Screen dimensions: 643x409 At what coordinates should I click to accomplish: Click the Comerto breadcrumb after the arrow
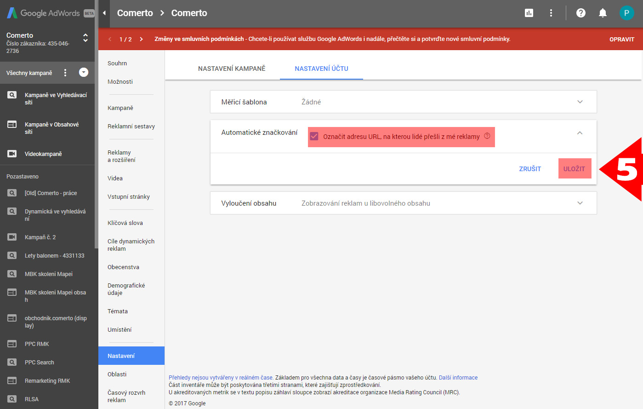pyautogui.click(x=189, y=13)
